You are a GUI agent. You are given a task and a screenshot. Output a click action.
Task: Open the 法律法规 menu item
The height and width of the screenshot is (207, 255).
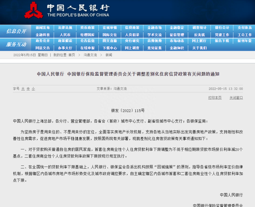65,28
